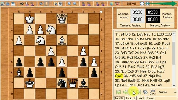Click Caruana, Fabiano label below clocks
The height and width of the screenshot is (100, 178).
pyautogui.click(x=130, y=26)
